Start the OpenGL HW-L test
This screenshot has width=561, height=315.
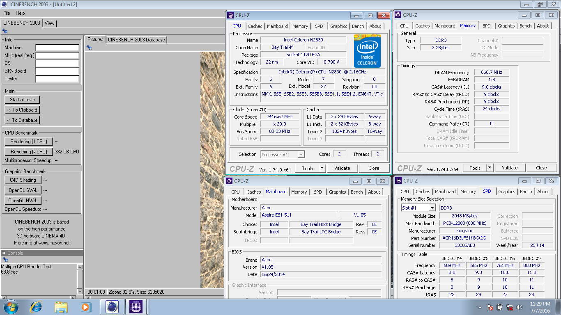tap(23, 201)
